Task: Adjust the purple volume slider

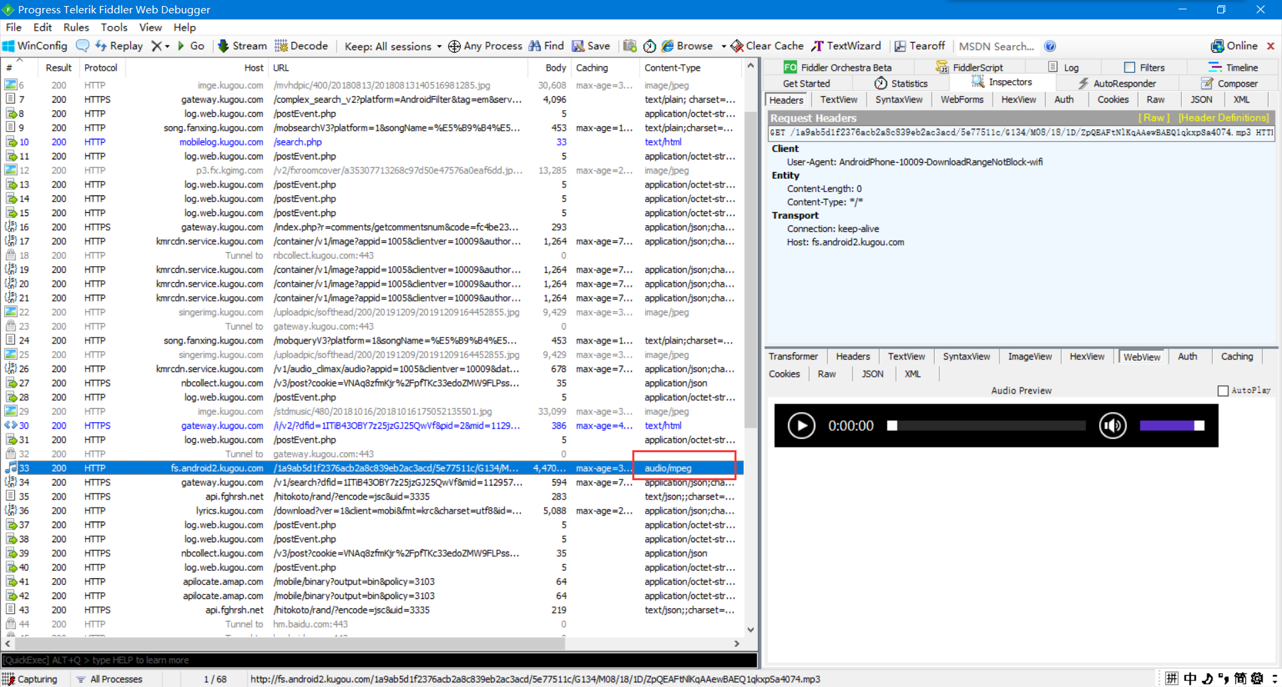Action: coord(1172,426)
